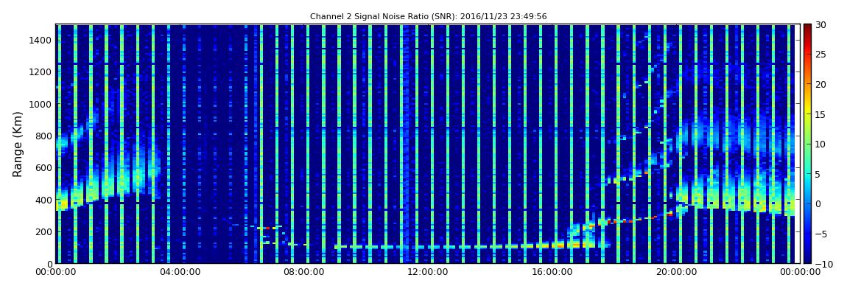The height and width of the screenshot is (300, 847).
Task: Click the 04:00:00 time axis tick label
Action: (x=180, y=273)
